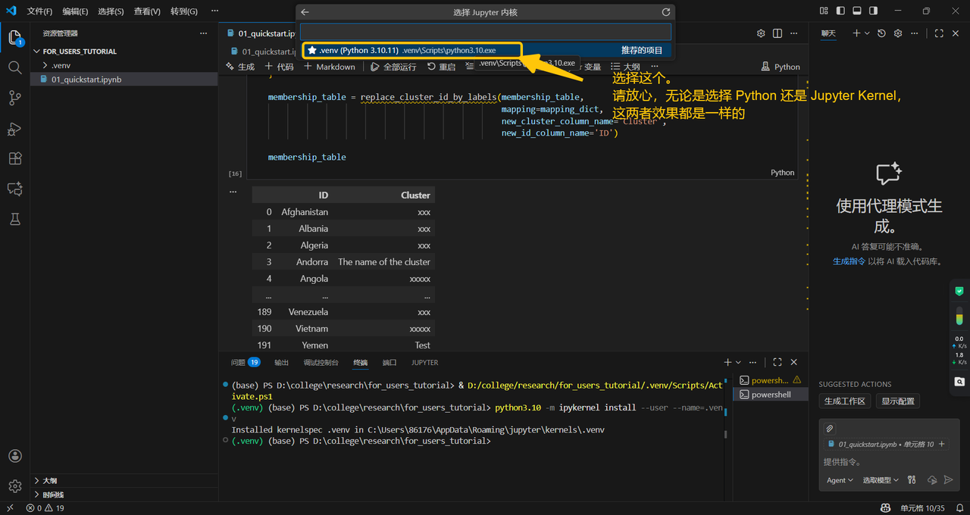This screenshot has height=515, width=970.
Task: Toggle the bottom panel layout button
Action: [x=857, y=11]
